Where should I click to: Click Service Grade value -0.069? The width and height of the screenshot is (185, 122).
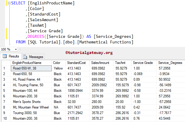coord(144,74)
